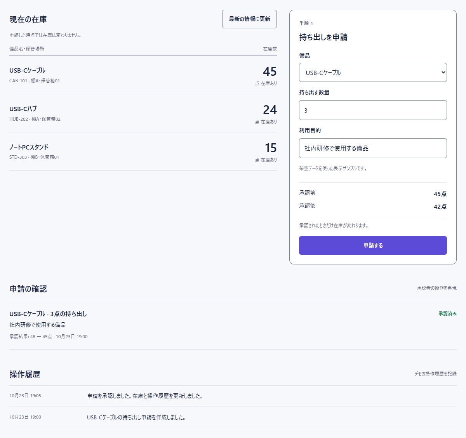Click the デモの操作履歴を記録 label
The width and height of the screenshot is (466, 438).
click(x=435, y=374)
